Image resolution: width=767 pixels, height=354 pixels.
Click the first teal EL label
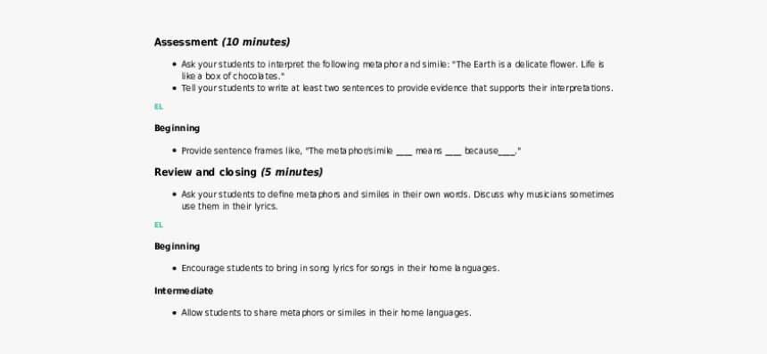pos(159,107)
